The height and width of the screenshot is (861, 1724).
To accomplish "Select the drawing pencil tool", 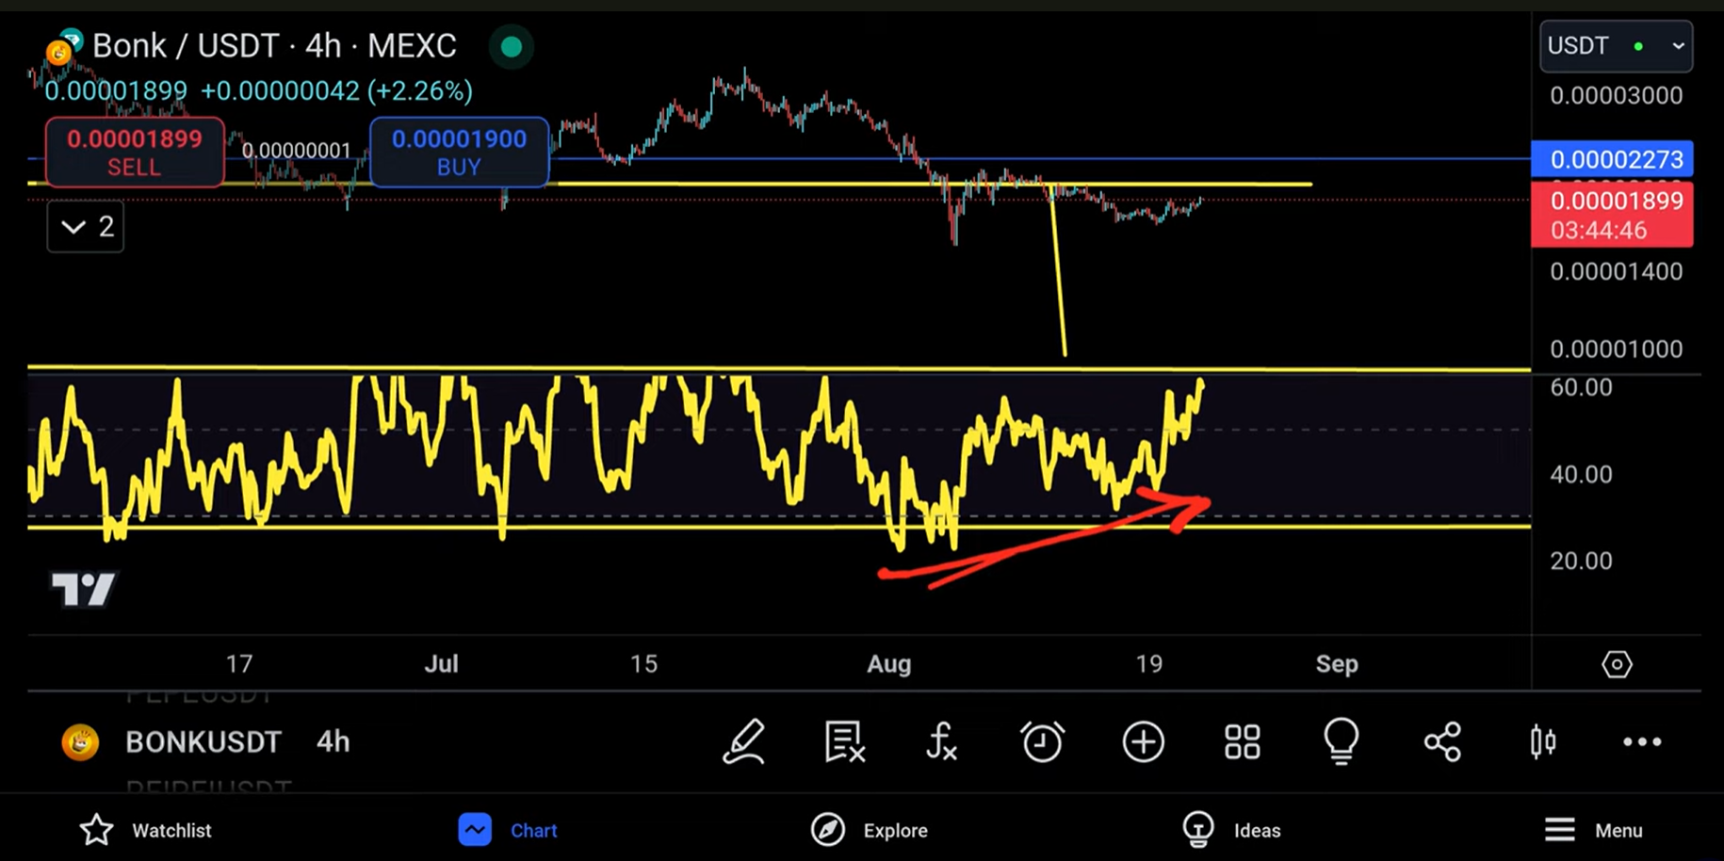I will 743,741.
